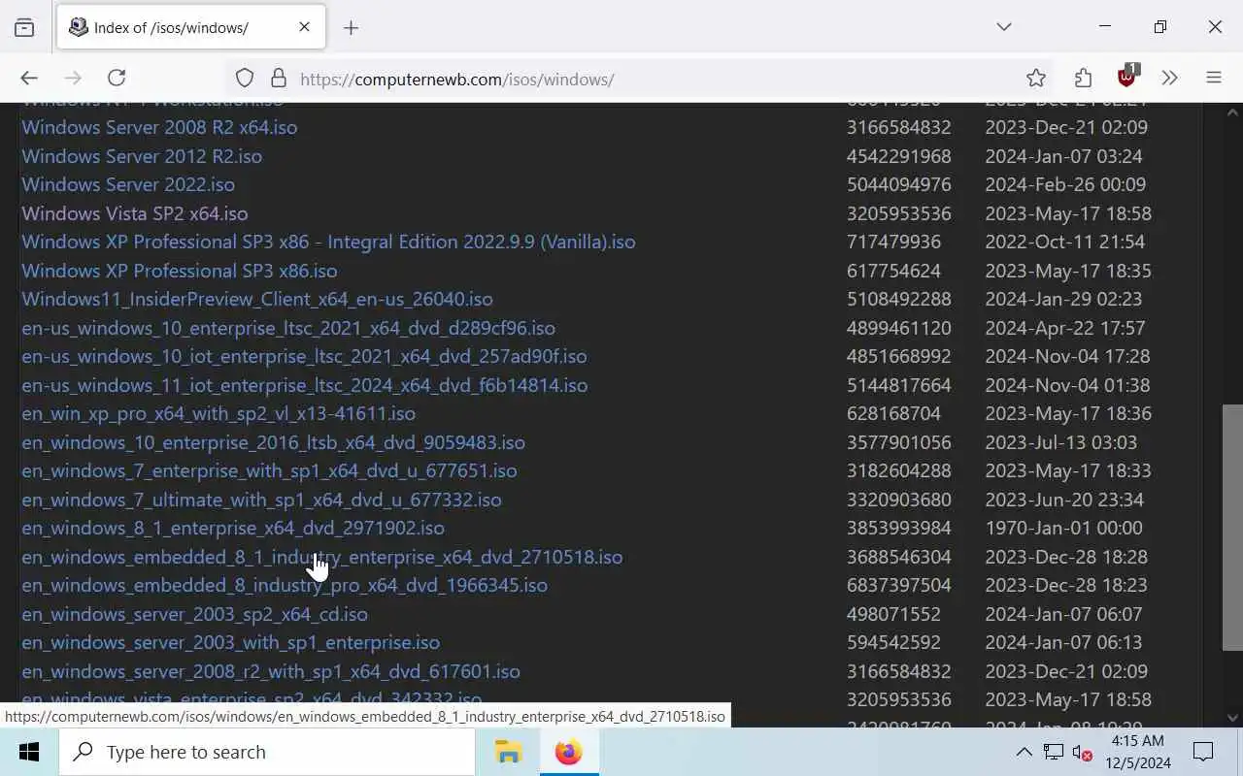The height and width of the screenshot is (776, 1243).
Task: Download en_windows_embedded_8_industry_pro iso
Action: [x=285, y=585]
